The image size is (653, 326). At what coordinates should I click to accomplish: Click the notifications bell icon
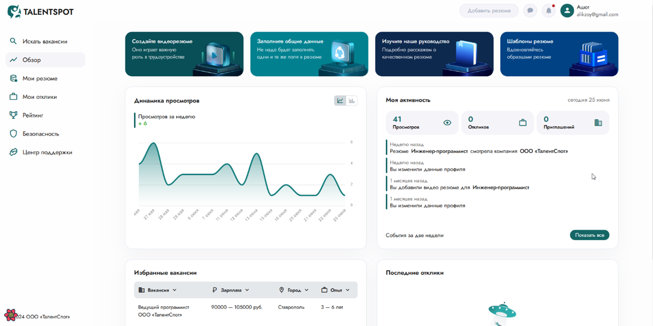[549, 11]
